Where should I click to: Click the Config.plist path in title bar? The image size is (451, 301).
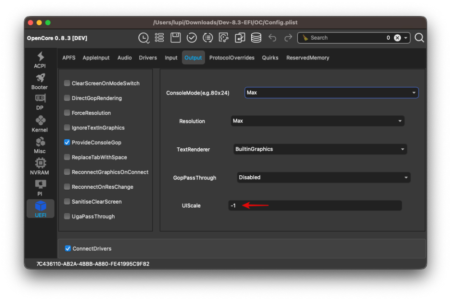pyautogui.click(x=225, y=23)
